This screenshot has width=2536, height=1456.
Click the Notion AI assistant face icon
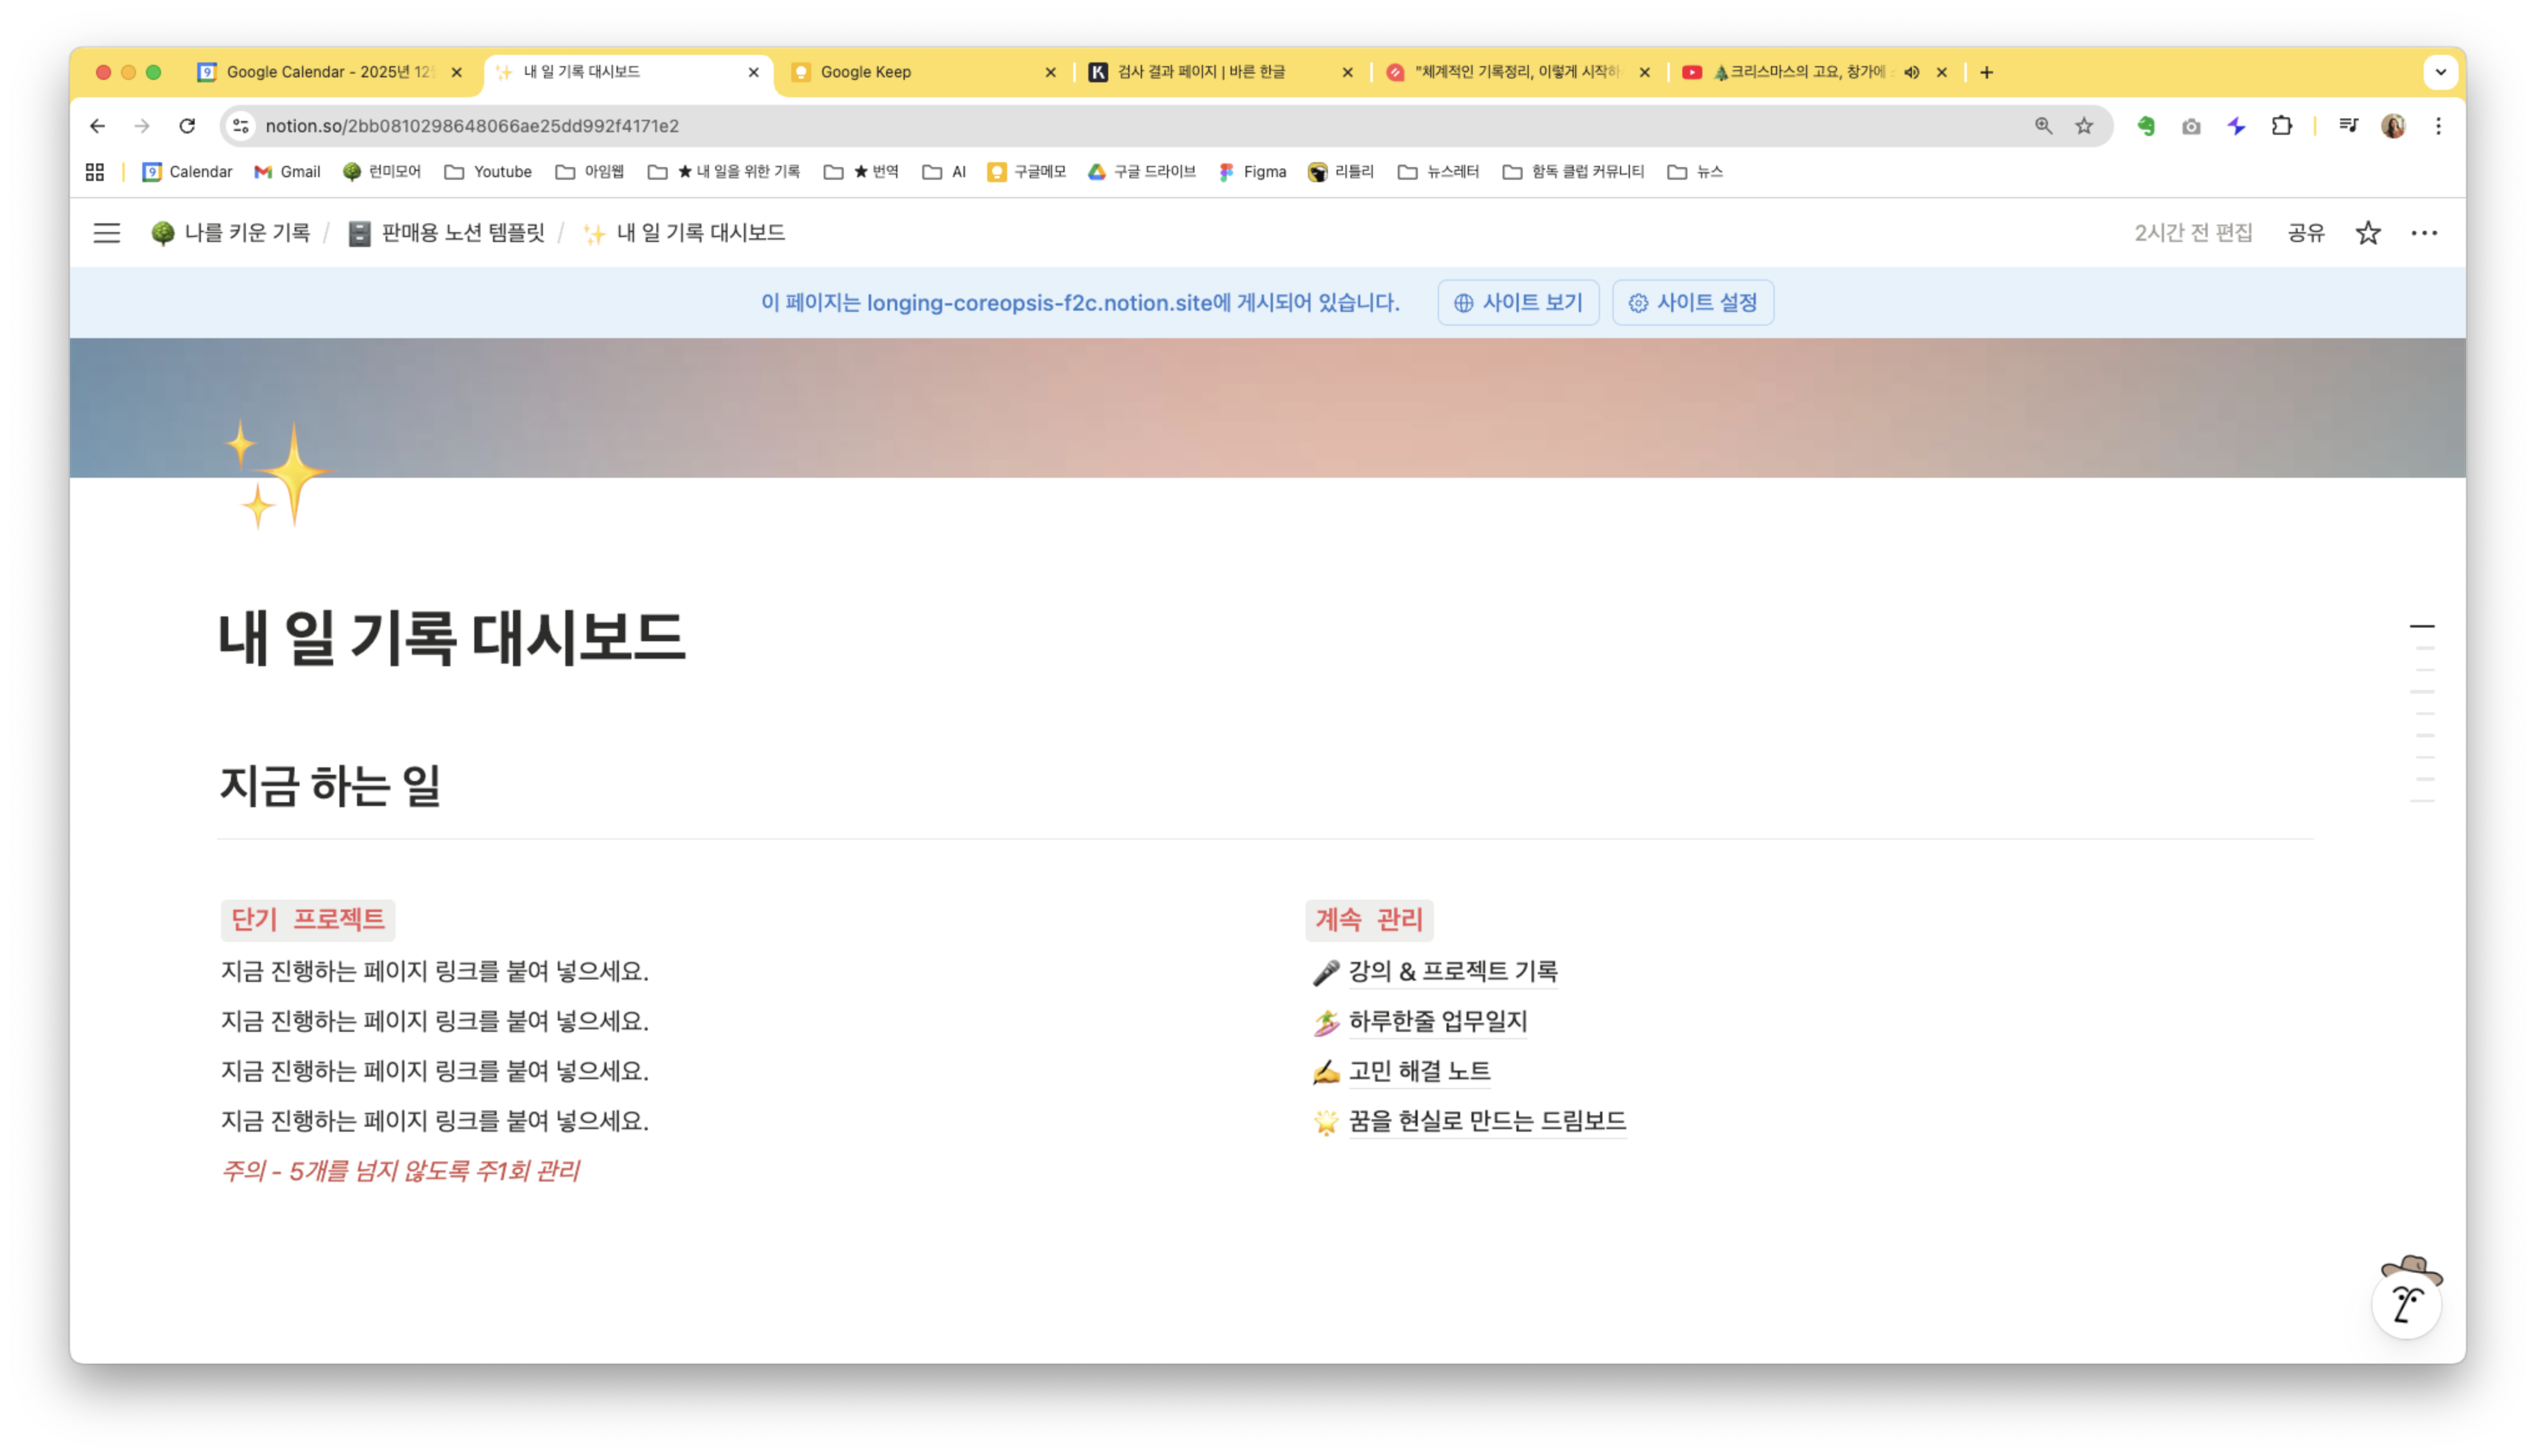2406,1303
